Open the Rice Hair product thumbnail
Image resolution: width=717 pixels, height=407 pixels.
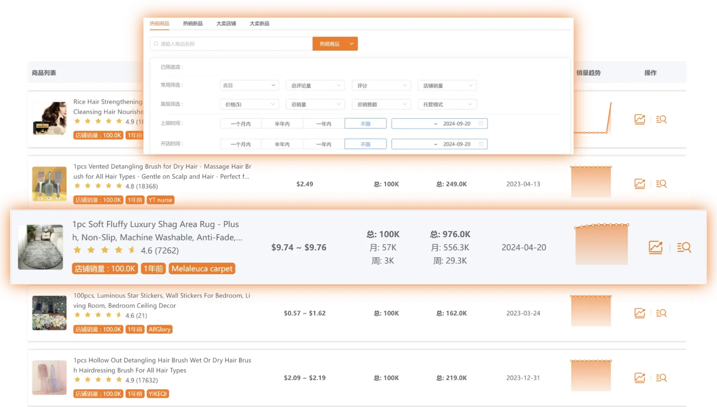pos(49,118)
